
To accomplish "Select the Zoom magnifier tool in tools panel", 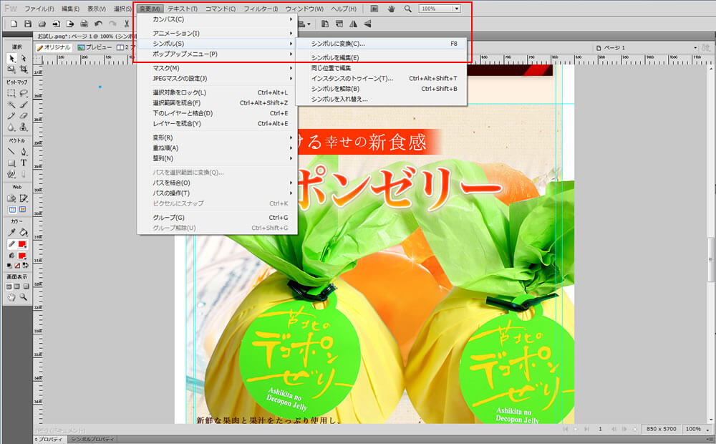I will click(x=23, y=296).
